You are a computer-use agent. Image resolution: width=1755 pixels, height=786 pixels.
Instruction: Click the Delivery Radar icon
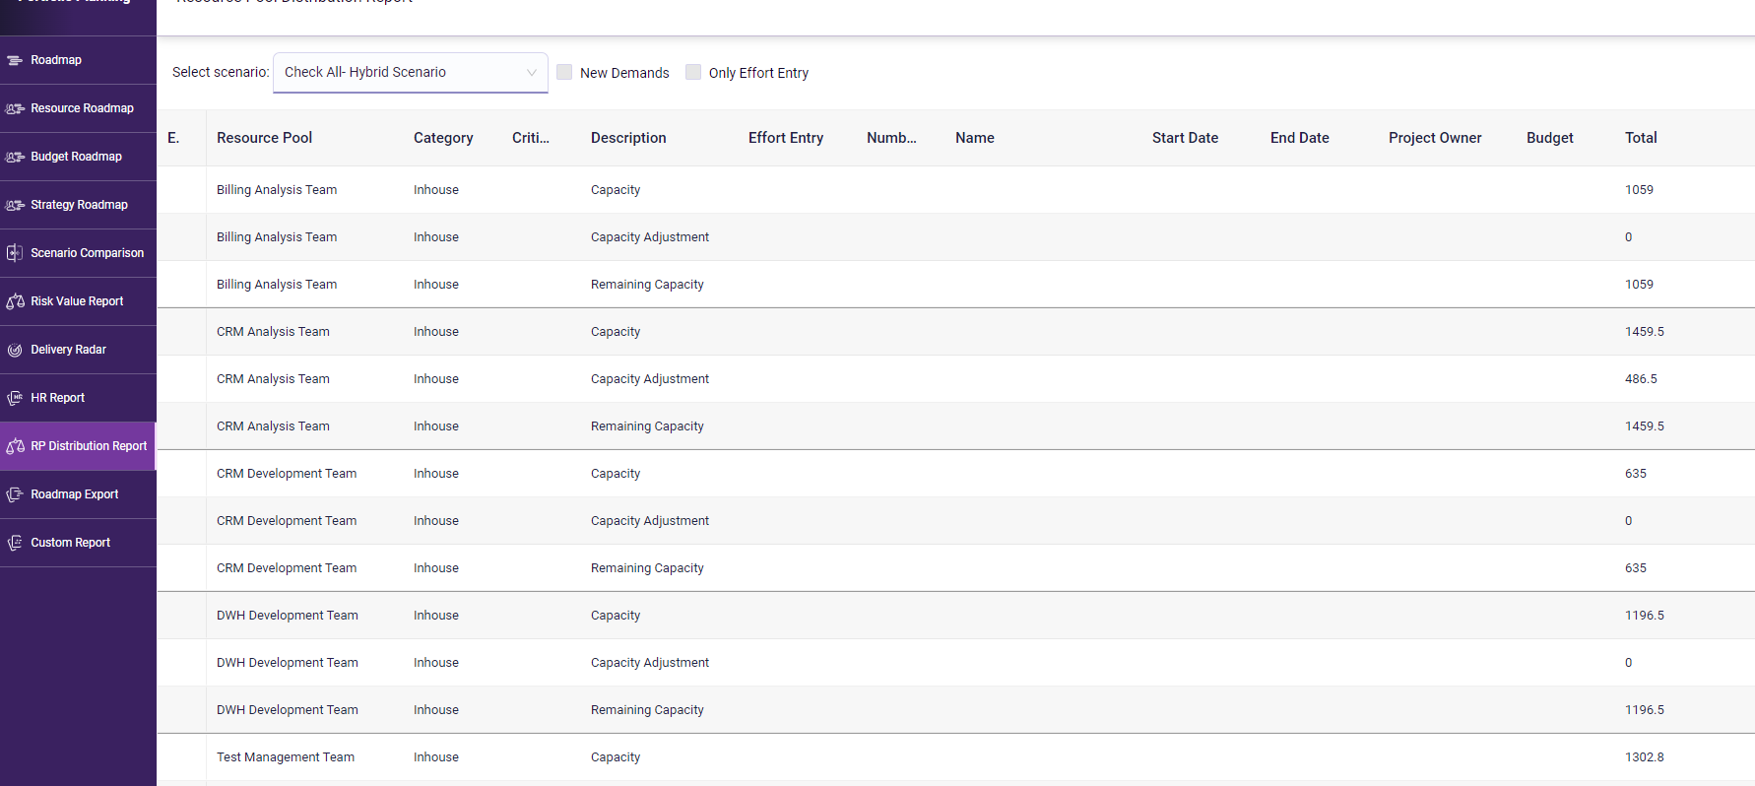click(15, 350)
